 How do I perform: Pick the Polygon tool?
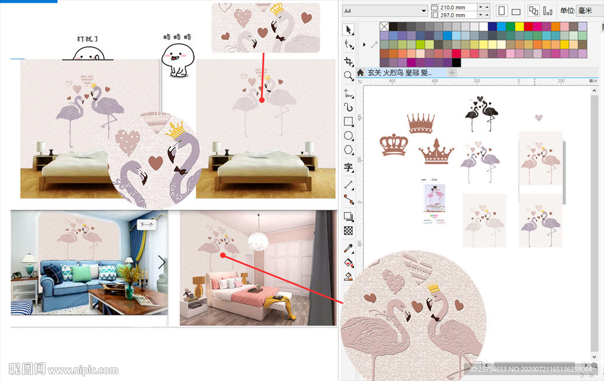349,150
